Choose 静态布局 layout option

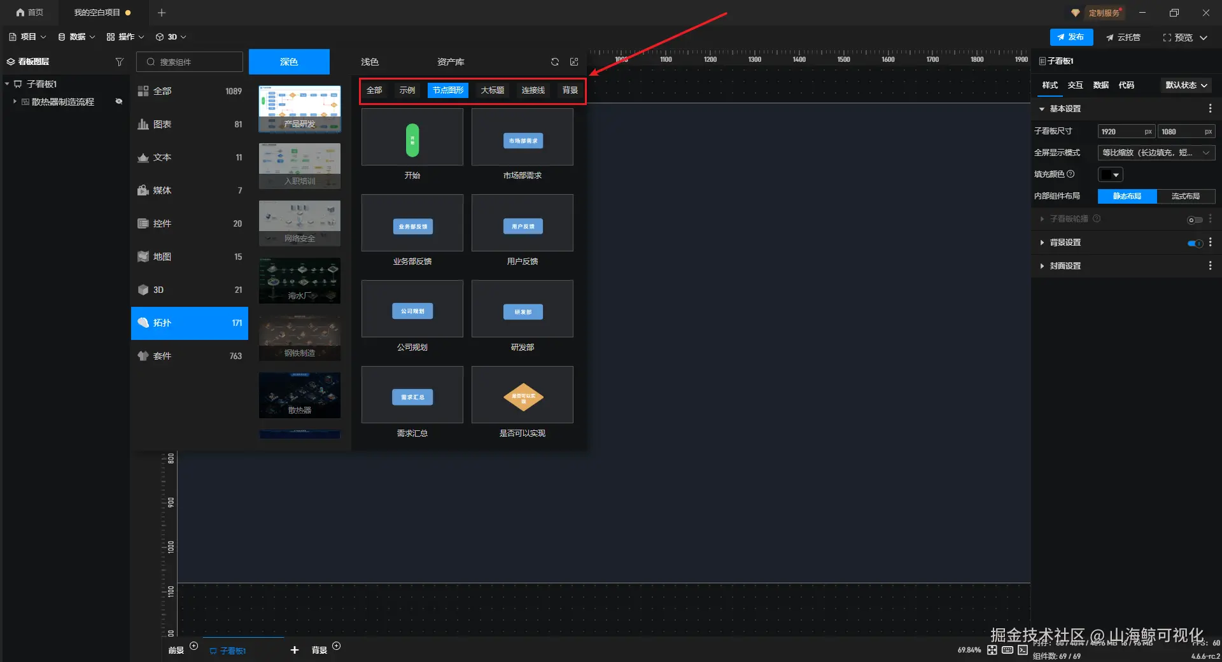(x=1127, y=196)
